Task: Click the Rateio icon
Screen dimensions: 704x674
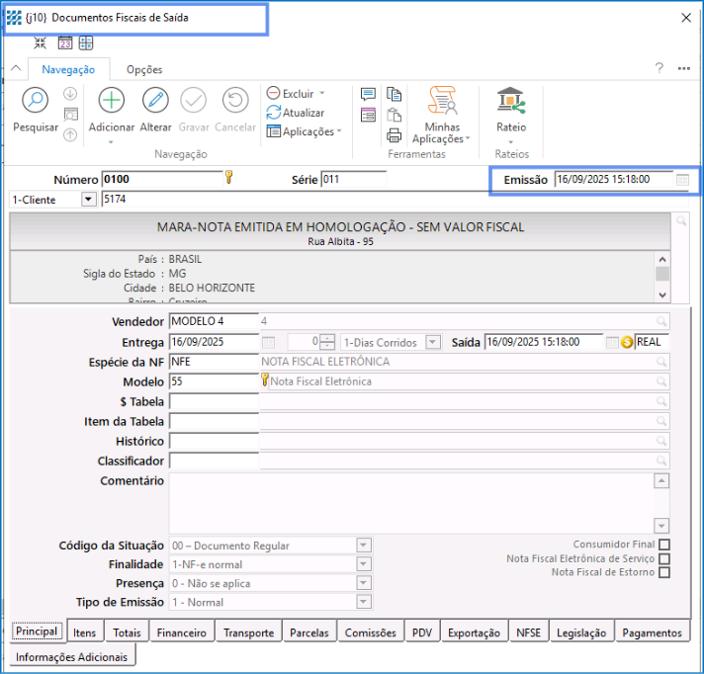Action: 511,101
